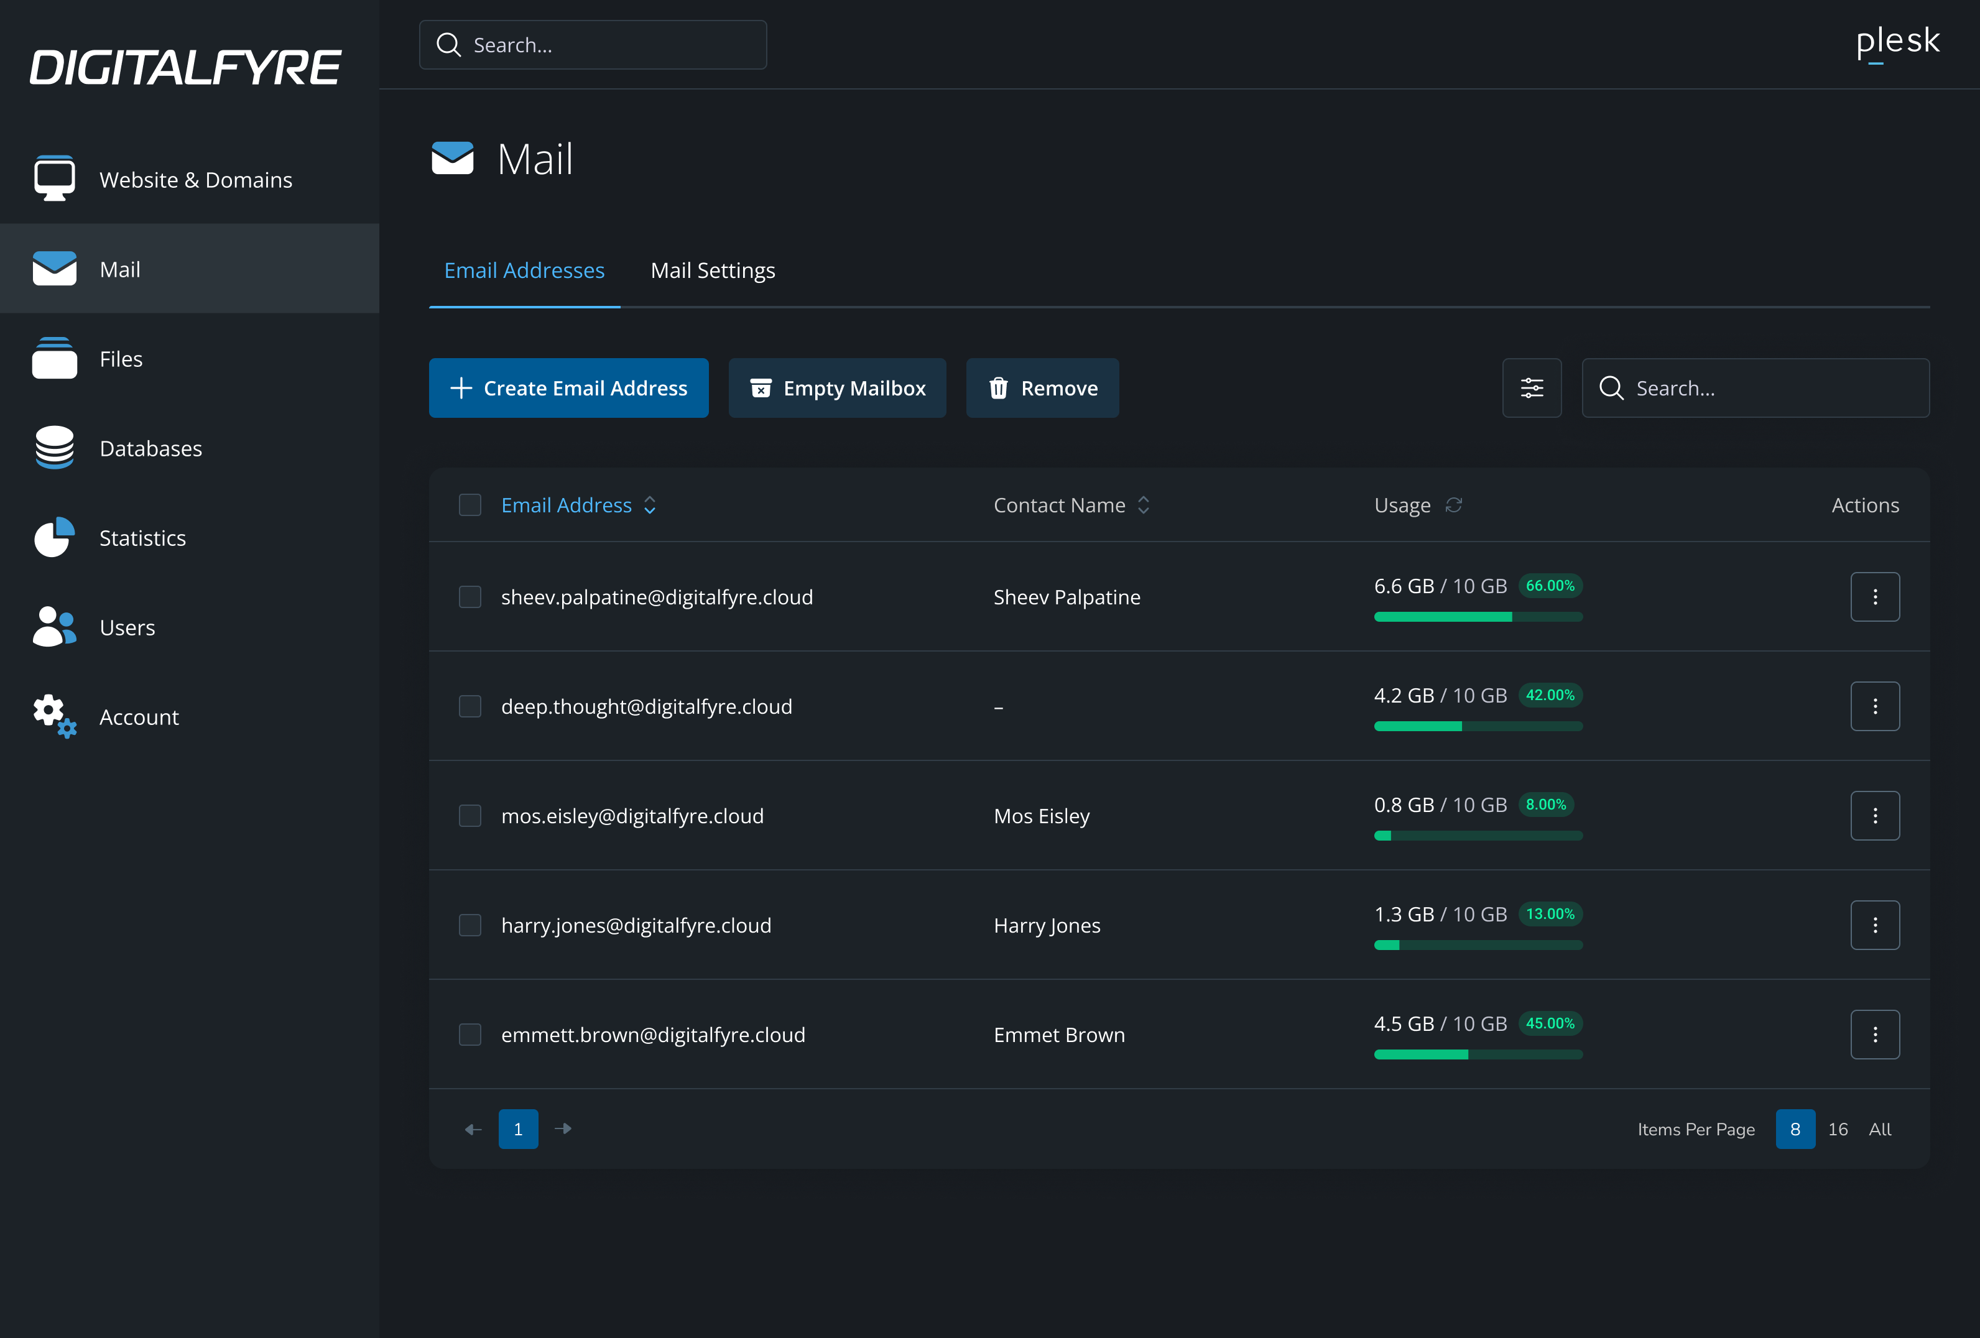Click the 42.00% usage progress bar
1980x1338 pixels.
point(1478,726)
